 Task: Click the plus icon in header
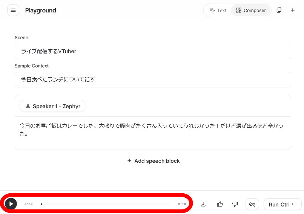tap(293, 10)
